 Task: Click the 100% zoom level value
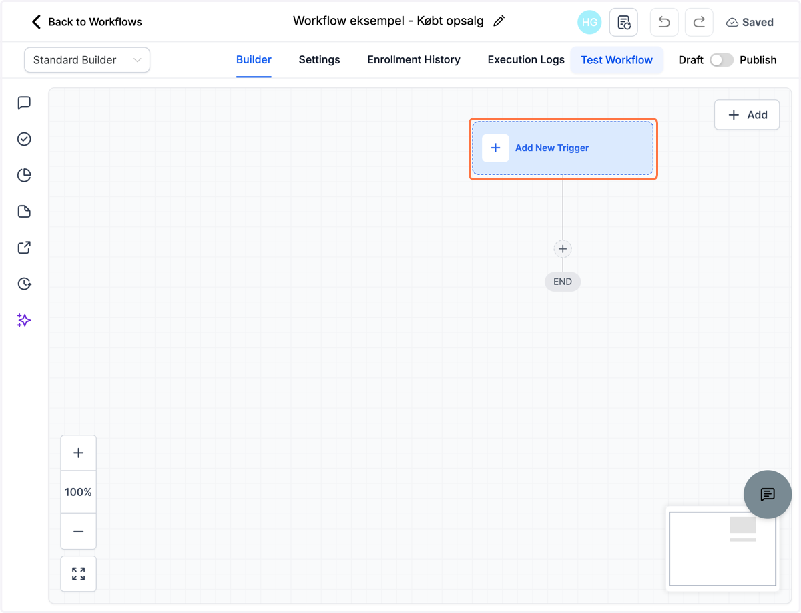(79, 492)
